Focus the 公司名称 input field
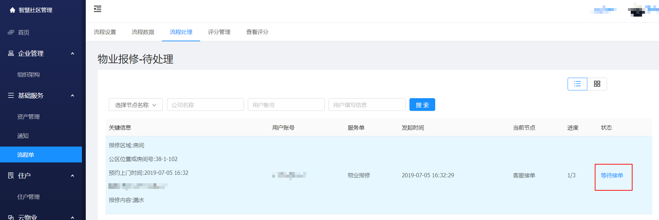This screenshot has width=659, height=220. (205, 105)
